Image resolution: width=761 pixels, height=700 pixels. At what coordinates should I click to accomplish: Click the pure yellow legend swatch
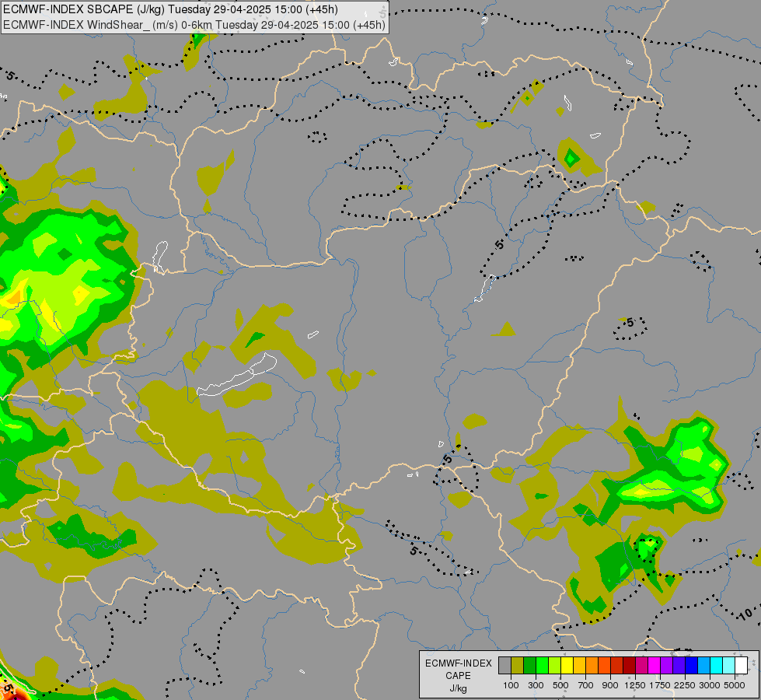click(567, 665)
